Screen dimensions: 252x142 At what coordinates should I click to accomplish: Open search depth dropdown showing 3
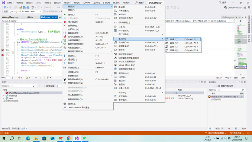point(59,86)
